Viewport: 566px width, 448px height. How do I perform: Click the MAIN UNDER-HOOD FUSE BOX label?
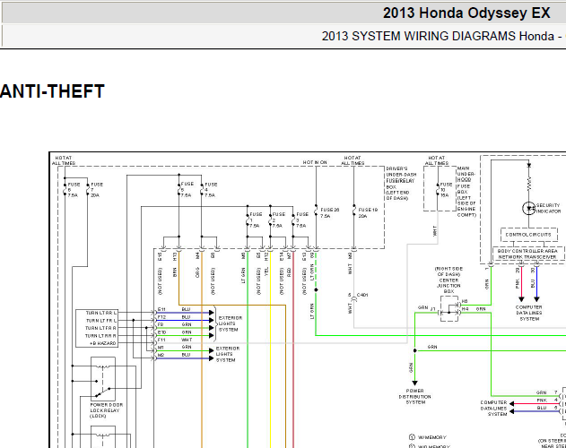466,192
